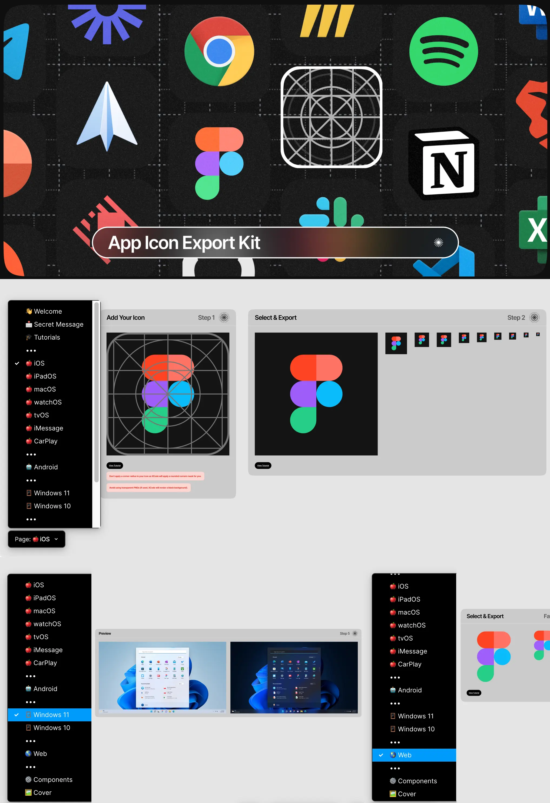Click View Tutorial under the Step 2 preview

pos(263,465)
